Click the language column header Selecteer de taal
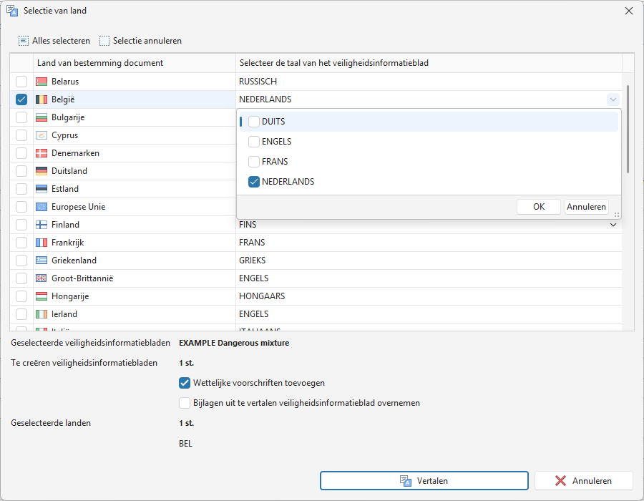This screenshot has width=644, height=501. pyautogui.click(x=429, y=63)
